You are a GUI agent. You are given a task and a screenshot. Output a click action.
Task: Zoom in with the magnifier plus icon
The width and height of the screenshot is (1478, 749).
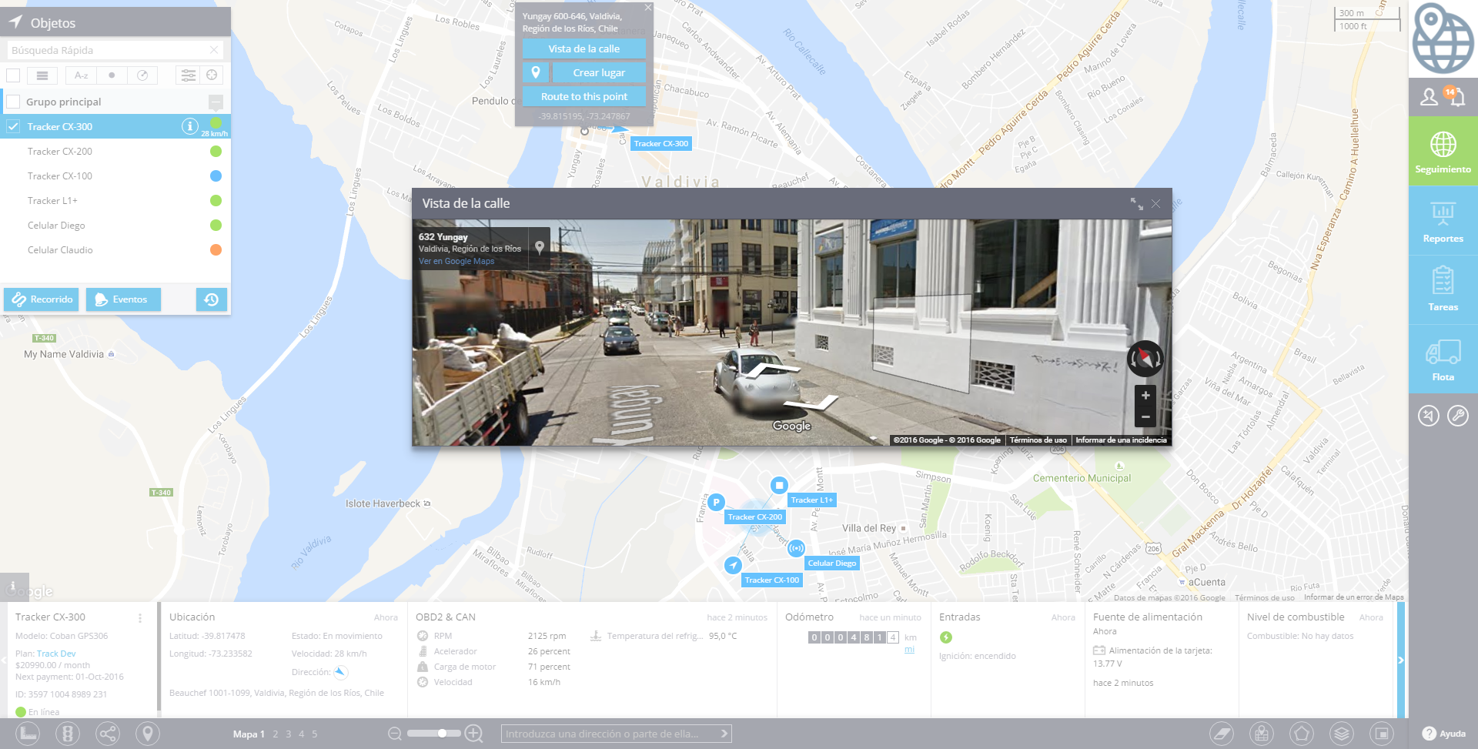click(x=474, y=734)
